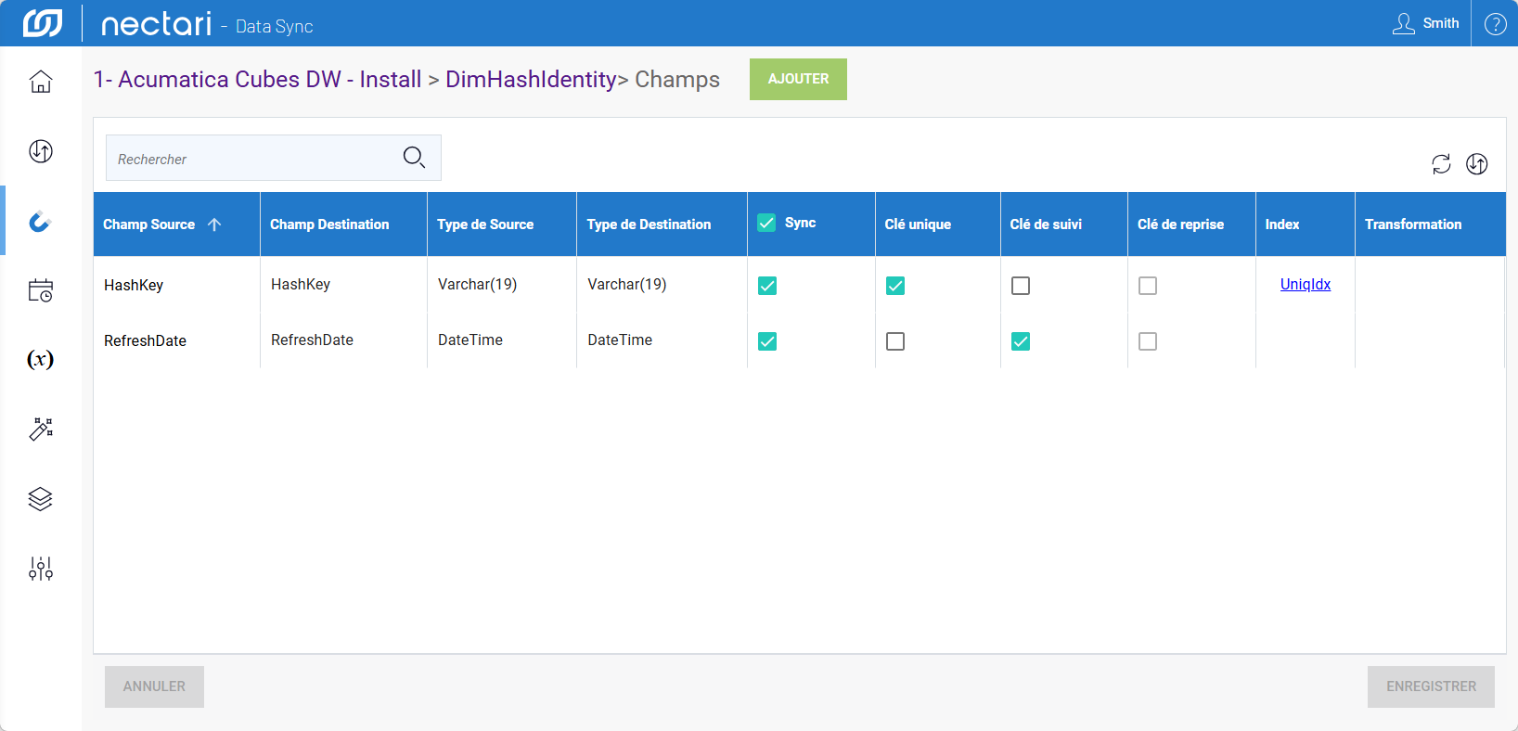Viewport: 1518px width, 731px height.
Task: Sort by Champ Destination column header
Action: (x=343, y=224)
